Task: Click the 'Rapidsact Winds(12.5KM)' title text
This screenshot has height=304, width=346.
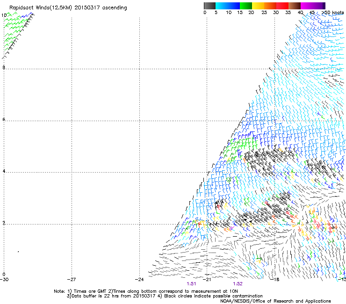Action: (41, 8)
